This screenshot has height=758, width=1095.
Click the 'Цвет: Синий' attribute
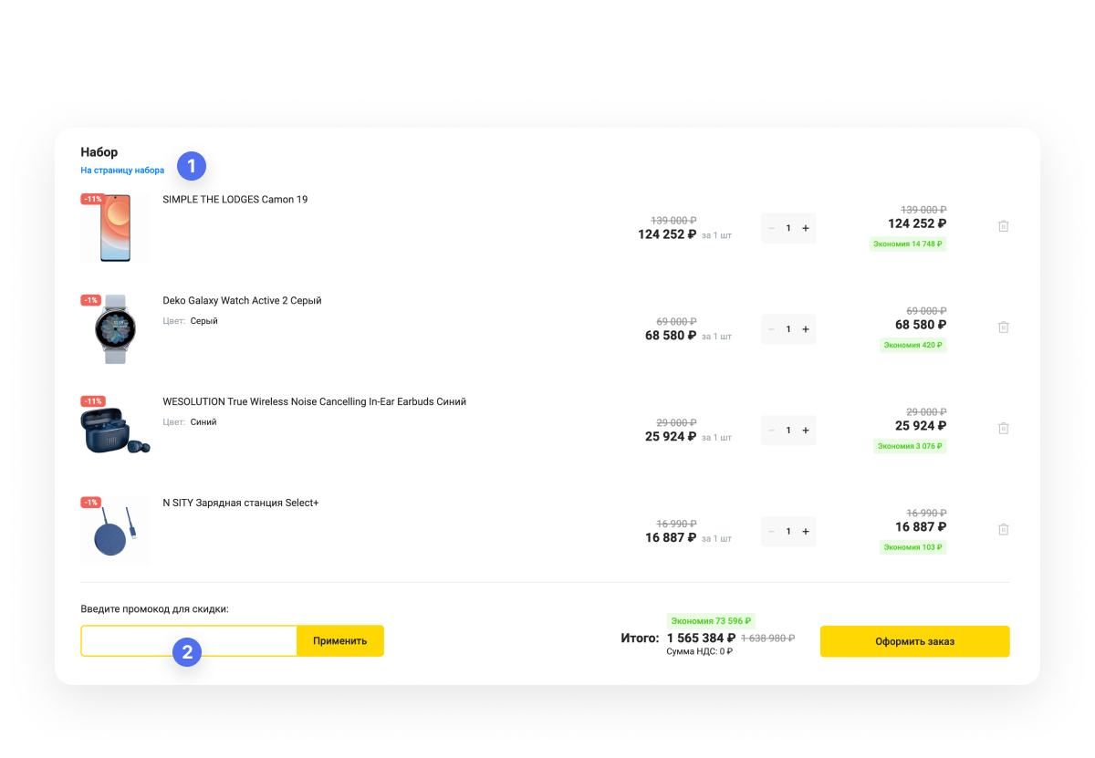click(190, 422)
